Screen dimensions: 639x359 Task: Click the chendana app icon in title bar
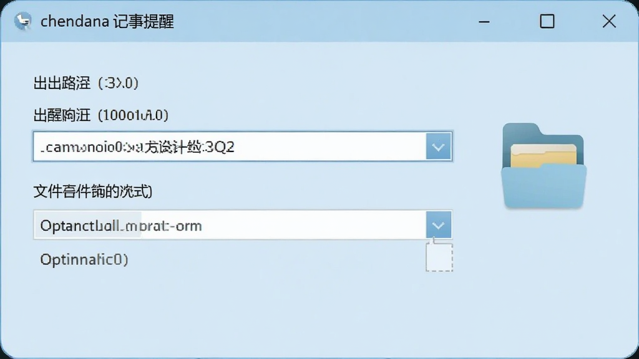click(x=22, y=21)
